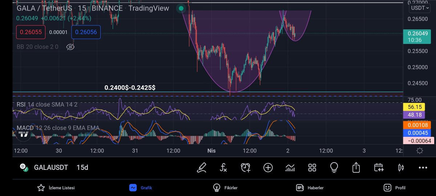Select the MACD 12 26 close legend
436x196 pixels.
pyautogui.click(x=58, y=128)
